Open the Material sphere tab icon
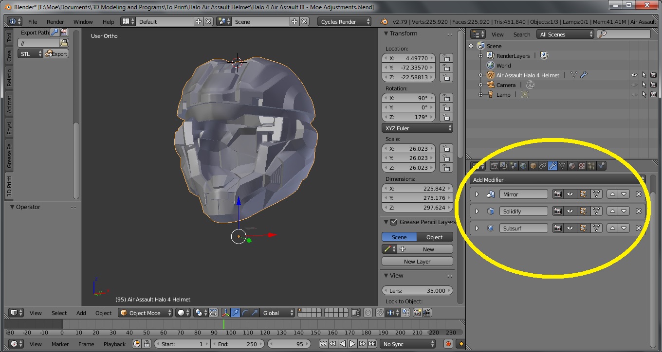662x352 pixels. point(572,166)
